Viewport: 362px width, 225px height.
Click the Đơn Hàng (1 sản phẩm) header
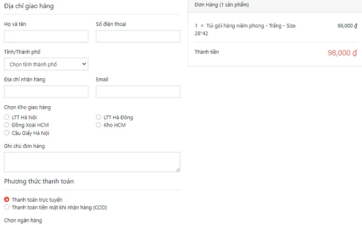click(x=222, y=5)
